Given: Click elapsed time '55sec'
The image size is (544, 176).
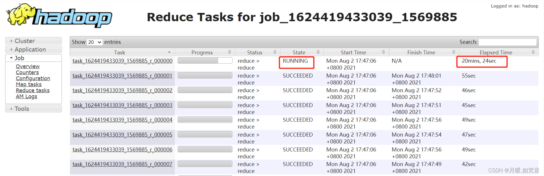Looking at the screenshot, I should point(469,76).
